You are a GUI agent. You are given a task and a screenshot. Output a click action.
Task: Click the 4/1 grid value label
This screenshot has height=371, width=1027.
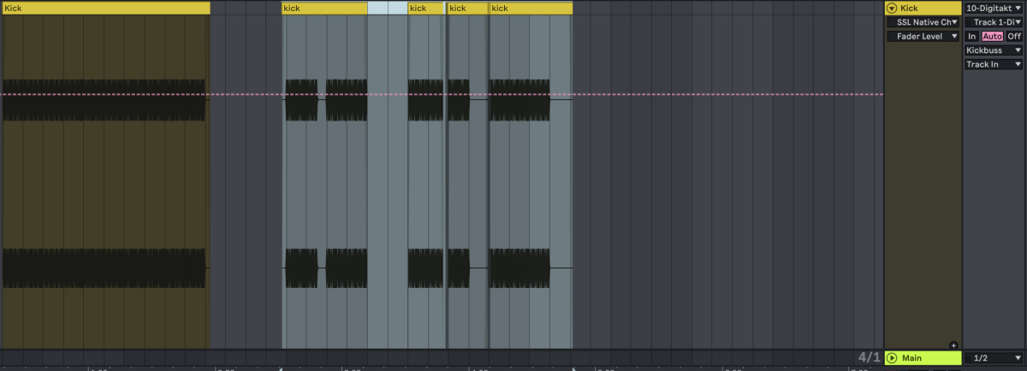869,357
